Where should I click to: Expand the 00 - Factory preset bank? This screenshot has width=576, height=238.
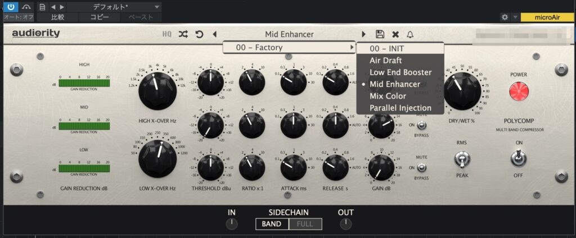[x=289, y=48]
